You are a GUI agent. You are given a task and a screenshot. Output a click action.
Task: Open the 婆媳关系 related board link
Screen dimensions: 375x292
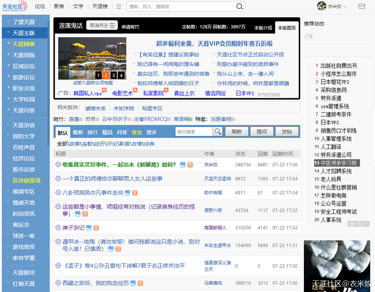(95, 108)
